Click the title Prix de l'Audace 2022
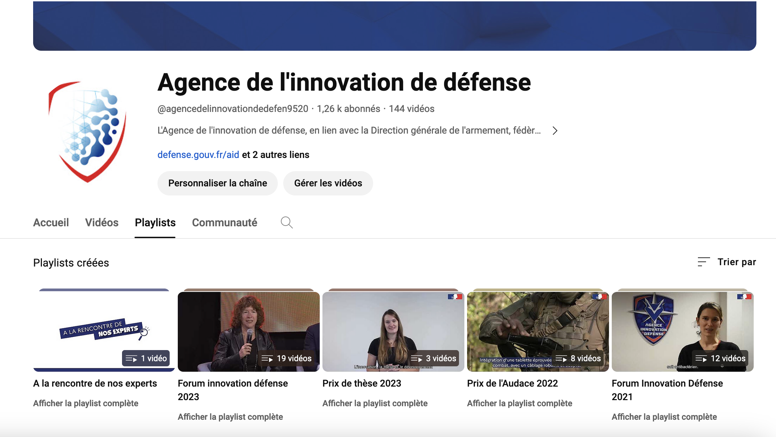Screen dimensions: 776x437 [x=512, y=384]
